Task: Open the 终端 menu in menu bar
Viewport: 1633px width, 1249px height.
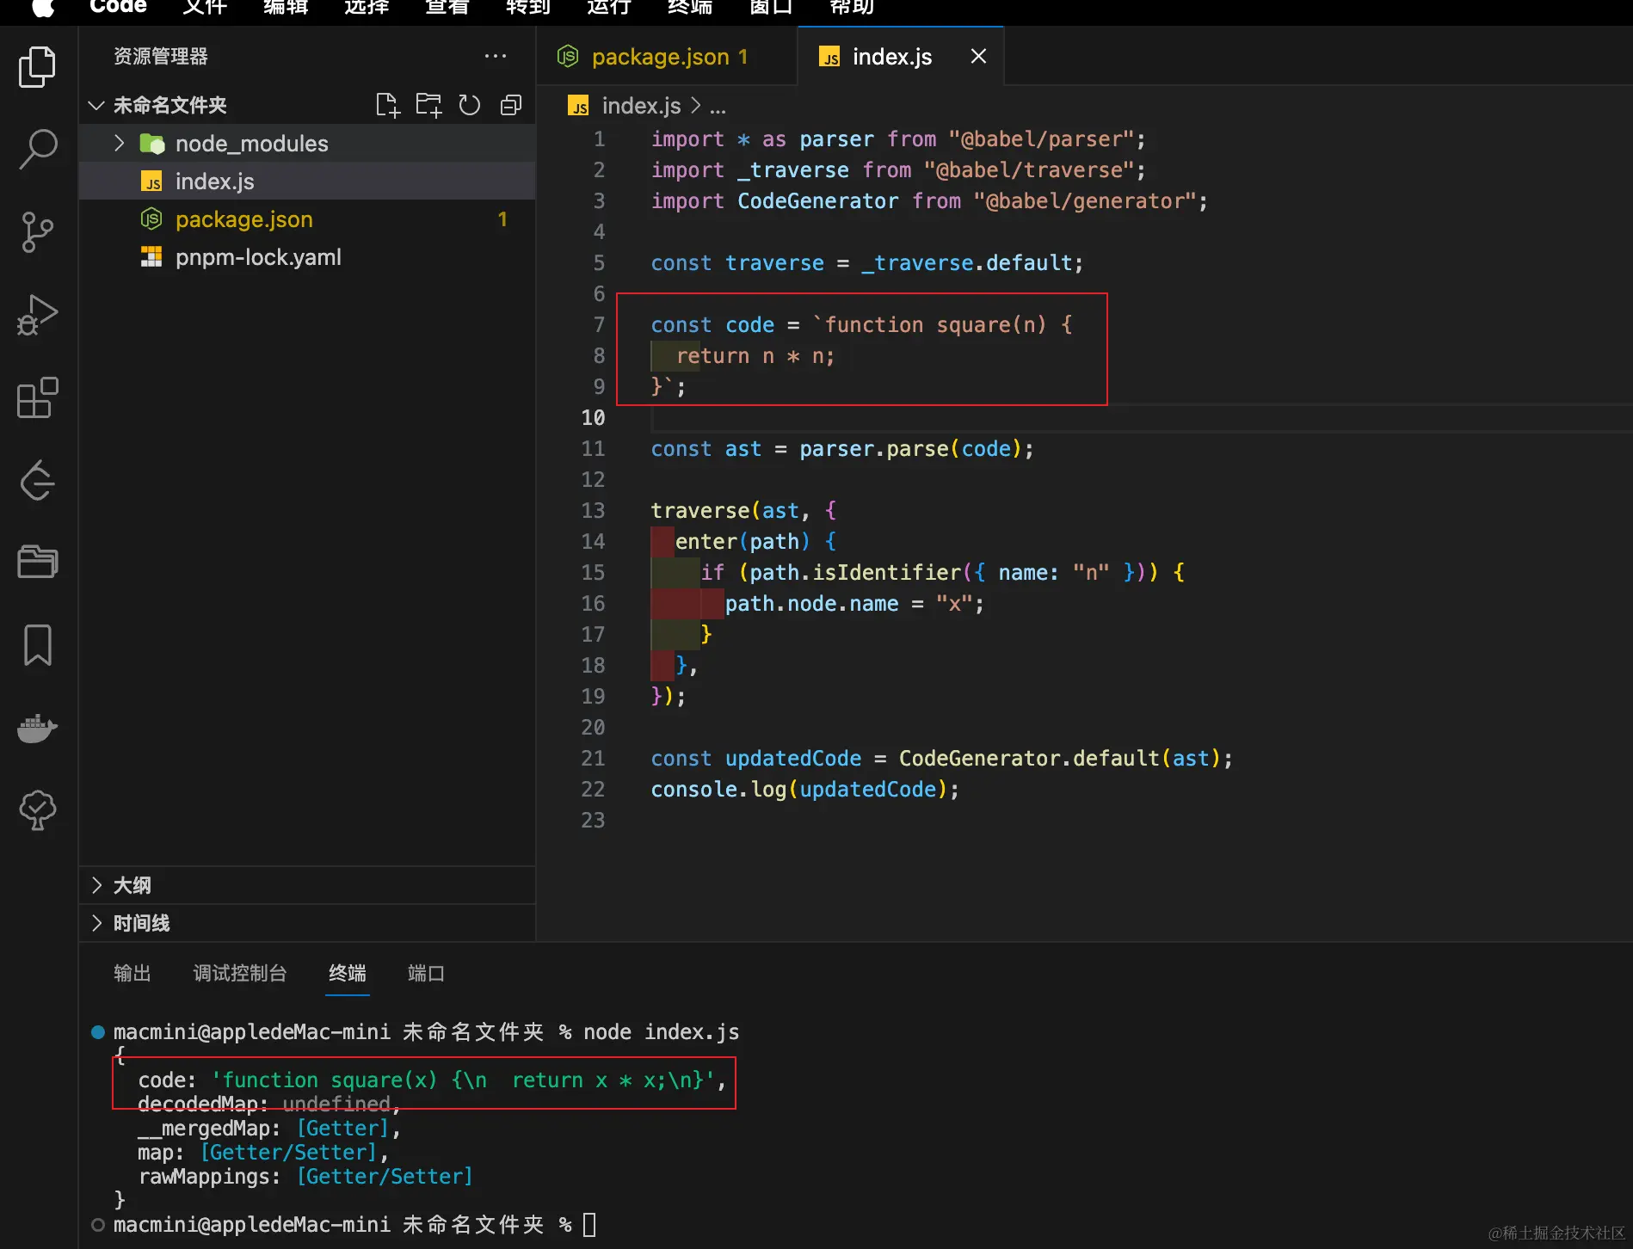Action: pos(690,7)
